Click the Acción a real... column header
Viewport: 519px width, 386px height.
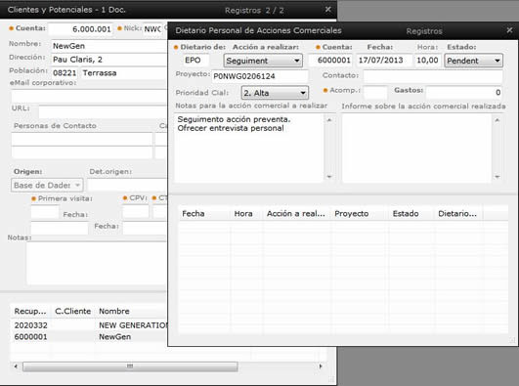coord(297,214)
